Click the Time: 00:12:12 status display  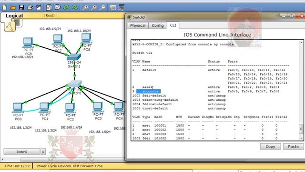point(17,166)
